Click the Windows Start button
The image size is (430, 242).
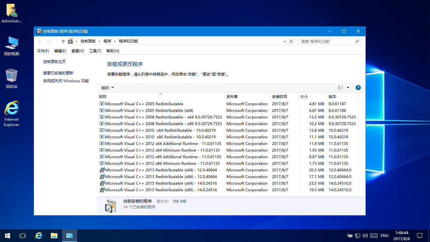8,235
